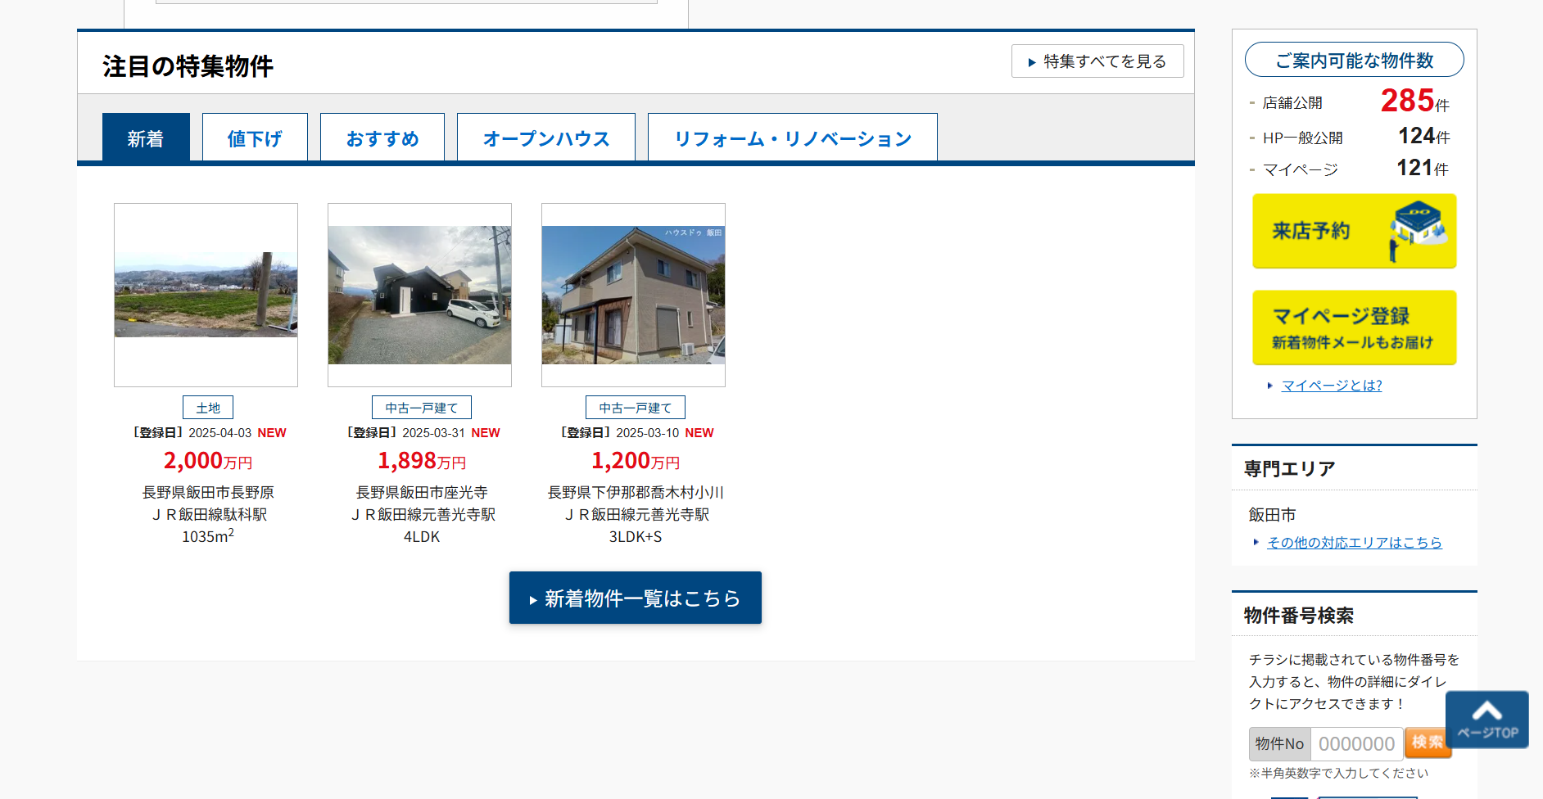Open the リフォーム・リノベーション tab
The height and width of the screenshot is (799, 1543).
793,138
